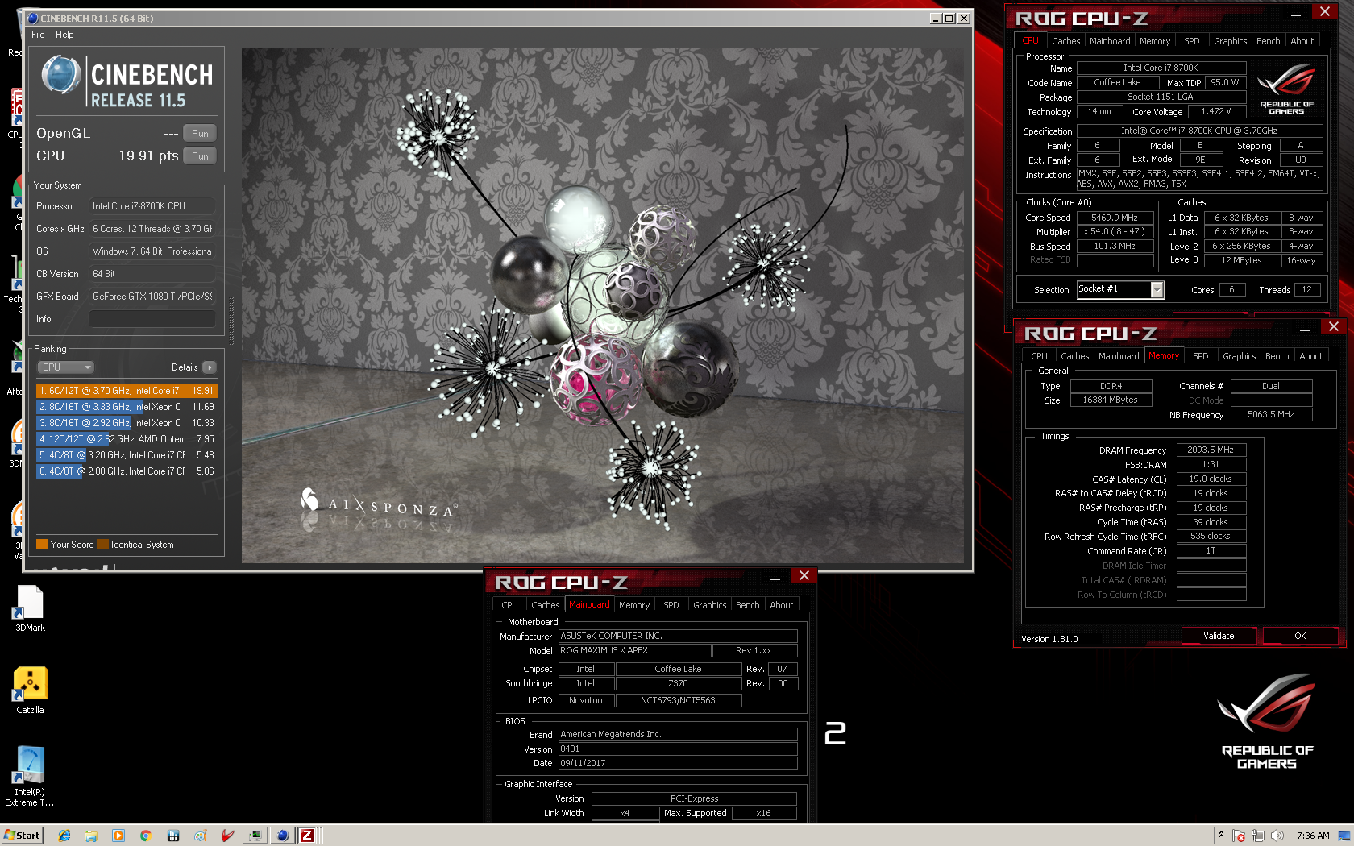
Task: Click the Show Desktop button by the clock
Action: pos(1344,836)
